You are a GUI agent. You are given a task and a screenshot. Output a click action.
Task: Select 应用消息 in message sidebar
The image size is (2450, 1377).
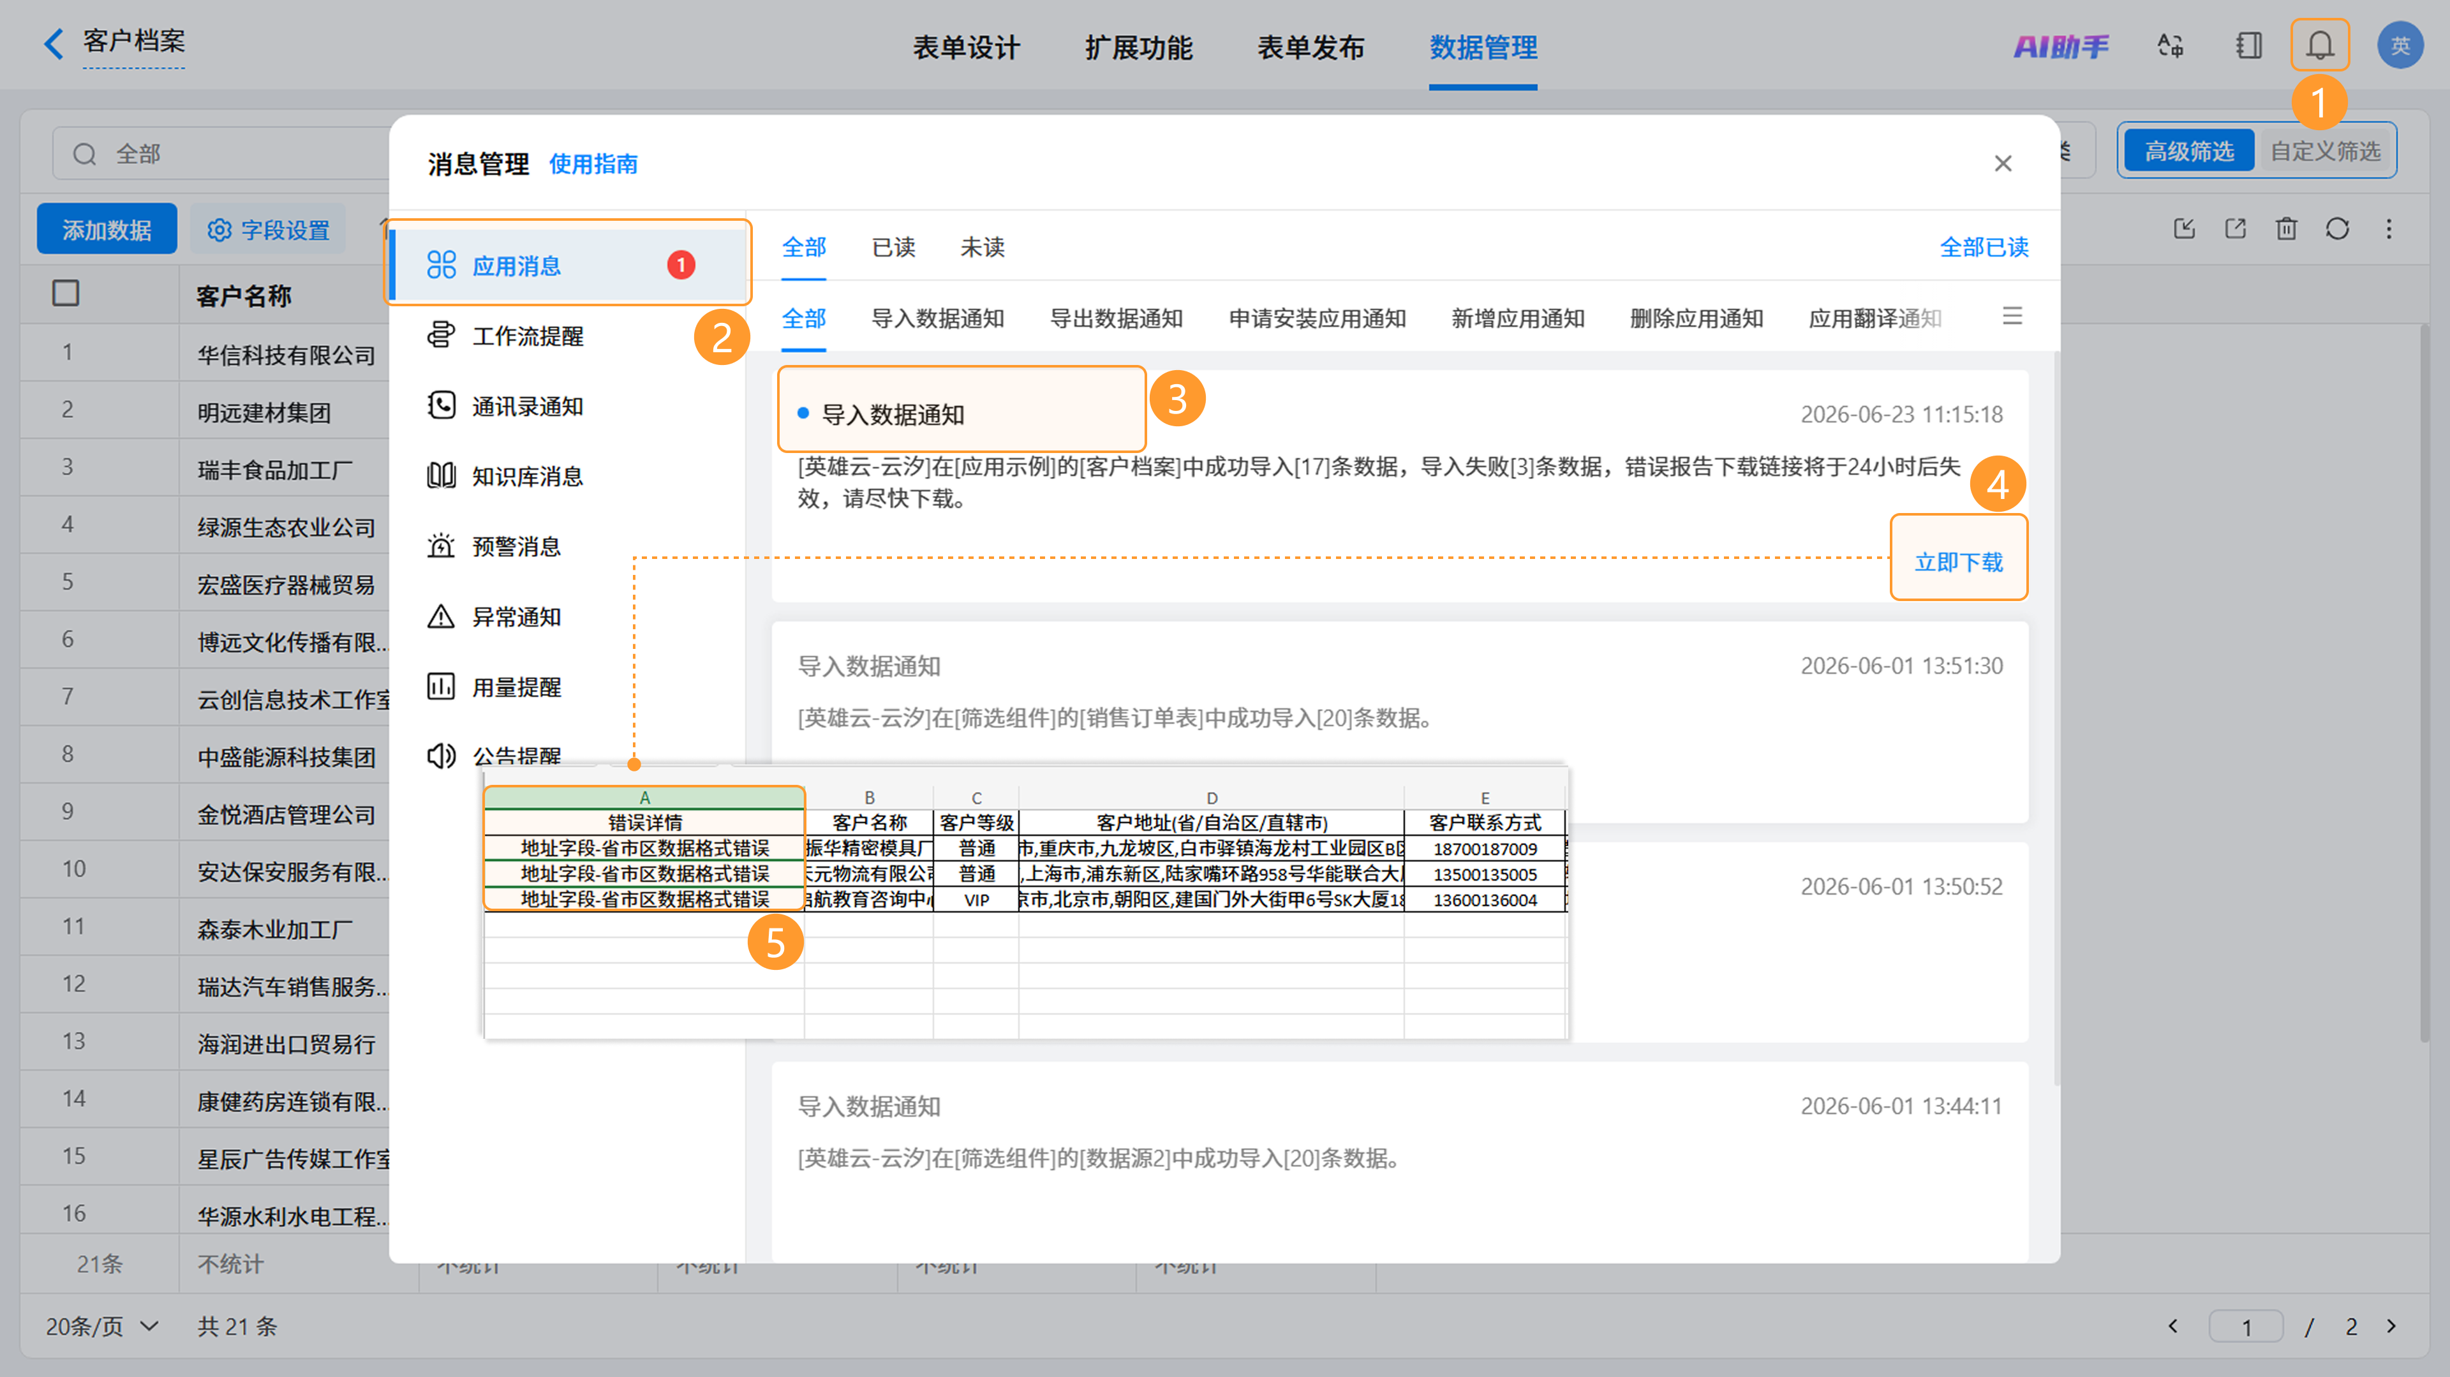click(x=568, y=264)
